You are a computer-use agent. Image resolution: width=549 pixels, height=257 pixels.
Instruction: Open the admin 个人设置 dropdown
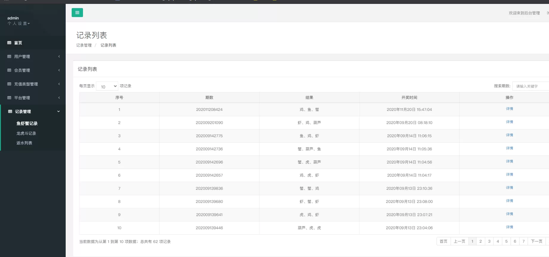pos(19,23)
